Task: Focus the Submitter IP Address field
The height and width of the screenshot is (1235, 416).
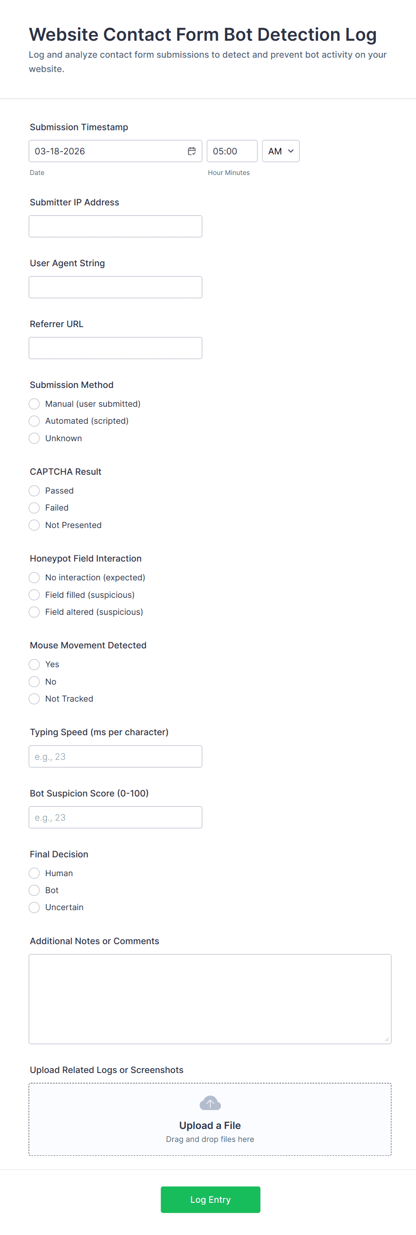Action: tap(115, 226)
